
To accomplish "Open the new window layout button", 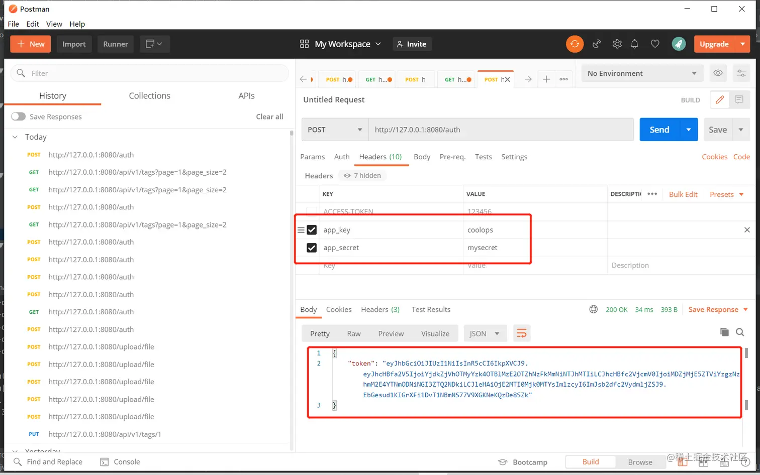I will [154, 44].
